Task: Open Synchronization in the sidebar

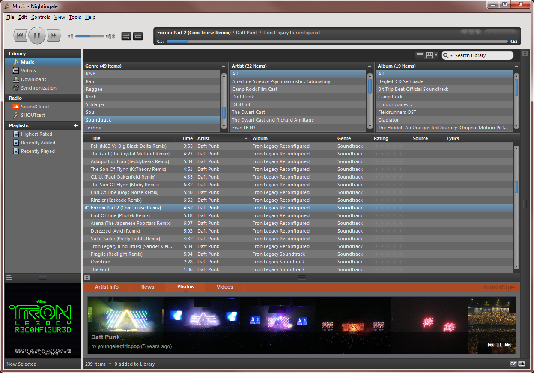Action: point(43,88)
